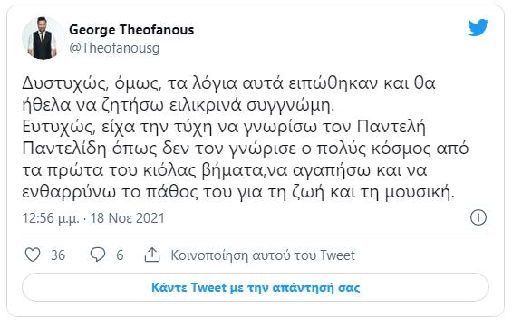Click the name Παντελίδη in the tweet
Viewport: 512px width, 327px height.
pyautogui.click(x=64, y=149)
